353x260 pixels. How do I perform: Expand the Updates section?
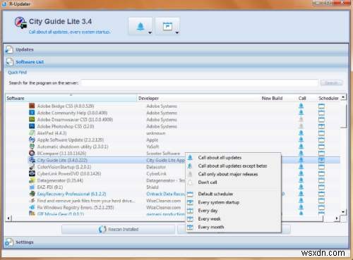[176, 49]
